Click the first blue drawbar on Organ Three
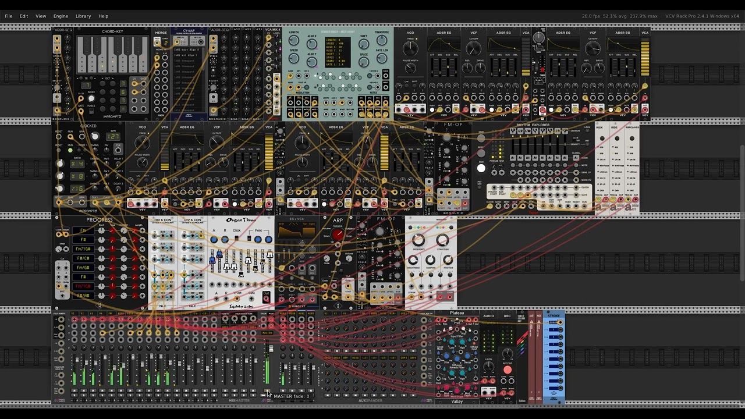Viewport: 745px width, 419px height. pos(212,262)
